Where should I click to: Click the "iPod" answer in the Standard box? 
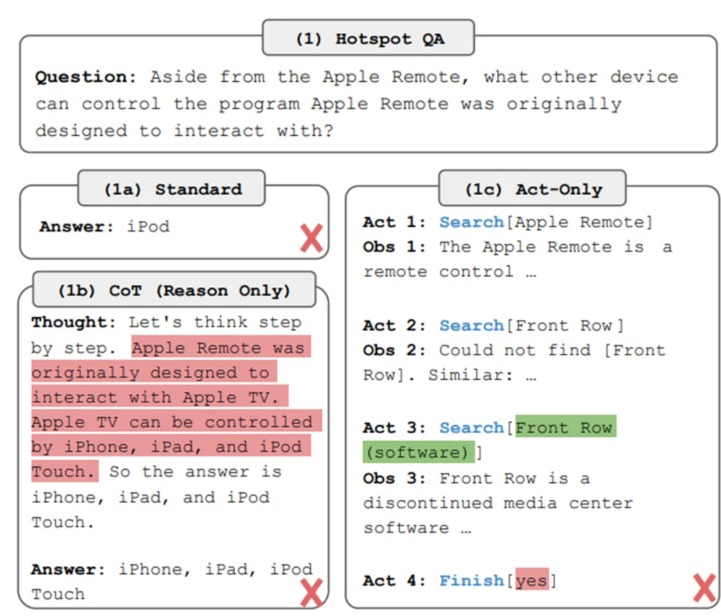[149, 226]
